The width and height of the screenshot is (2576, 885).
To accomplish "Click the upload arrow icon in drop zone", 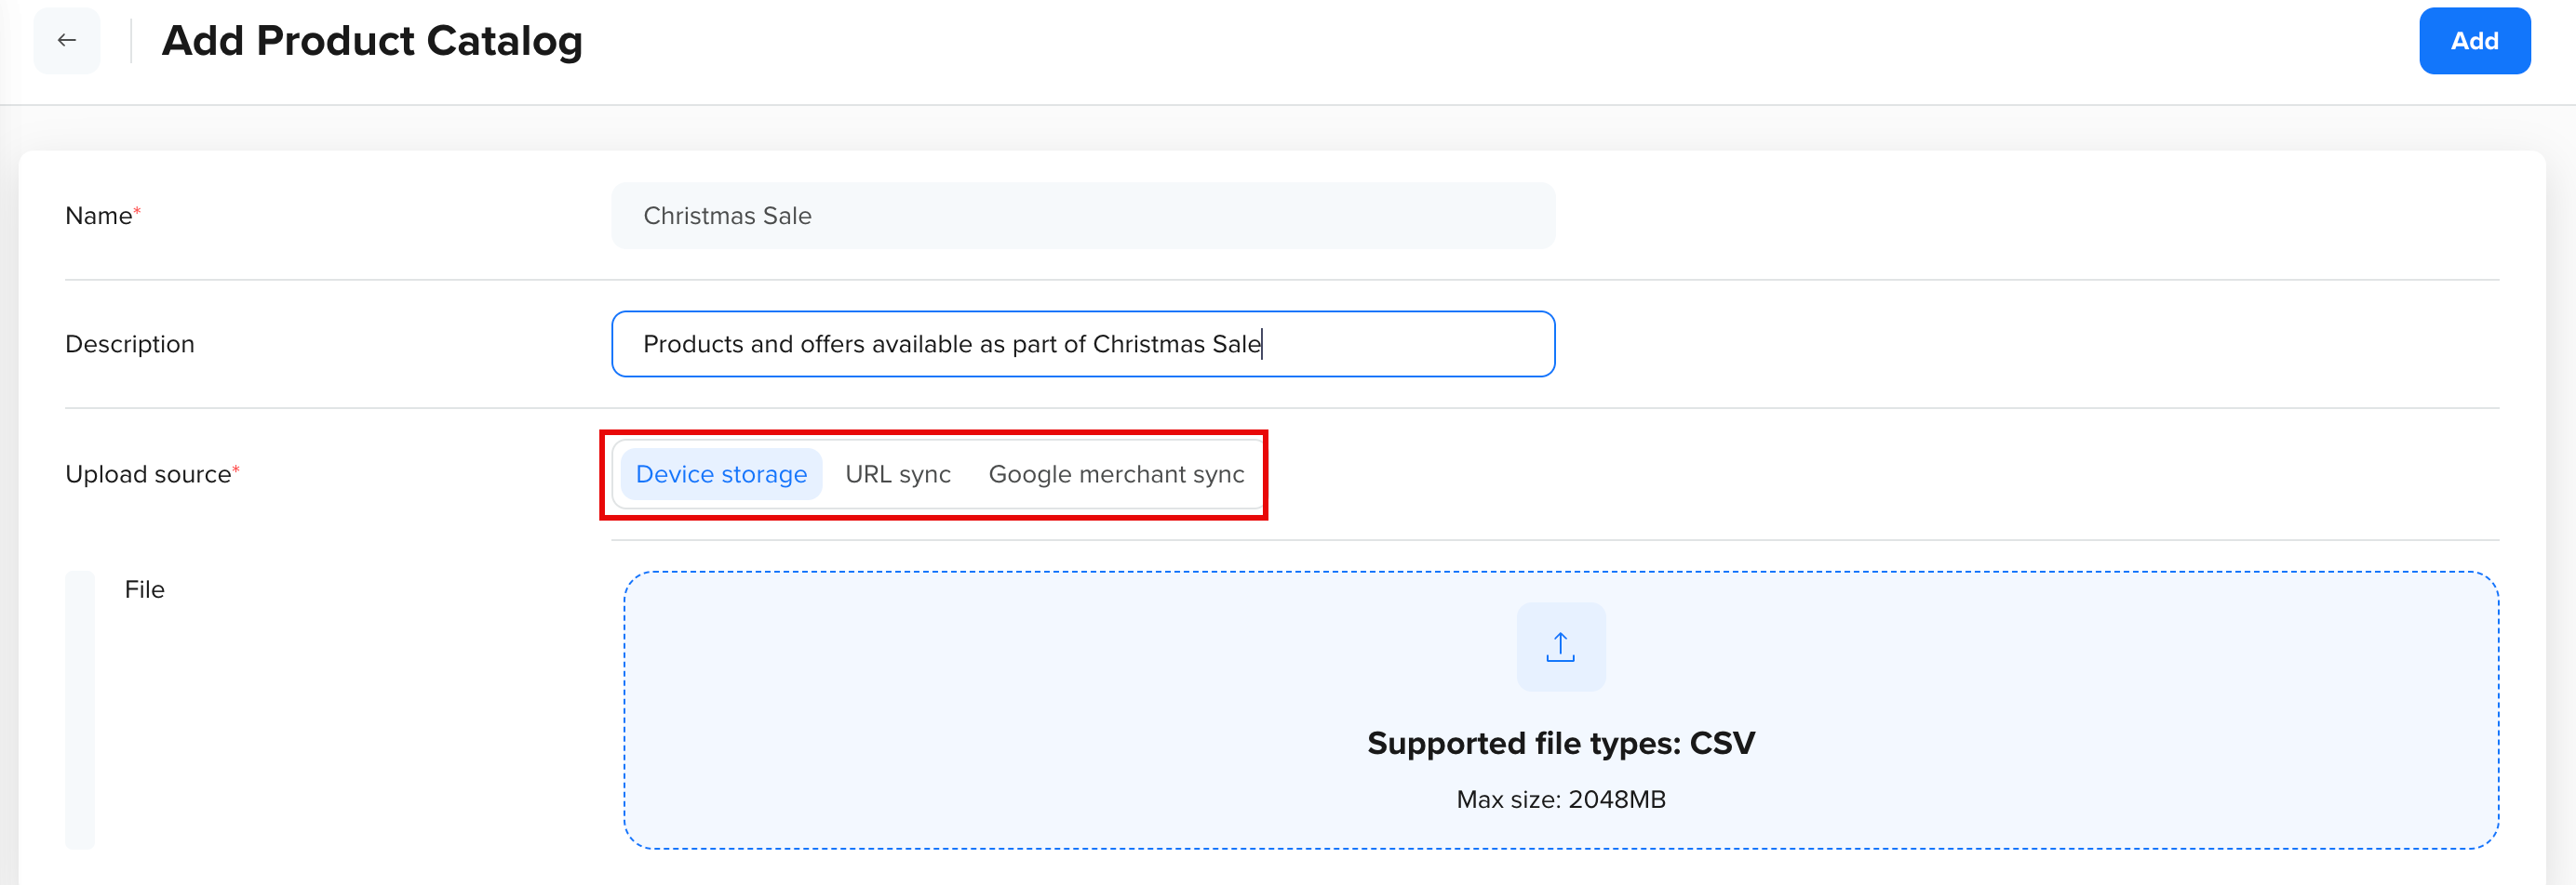I will [x=1560, y=647].
